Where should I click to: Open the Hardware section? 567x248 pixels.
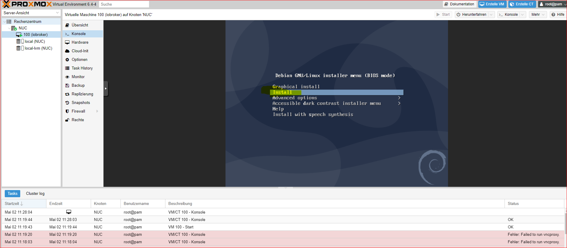[83, 42]
